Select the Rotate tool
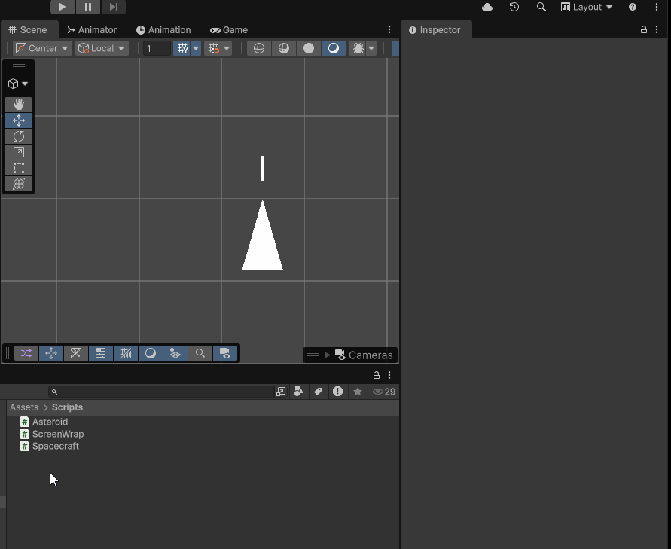Screen dimensions: 671x549 [x=18, y=136]
